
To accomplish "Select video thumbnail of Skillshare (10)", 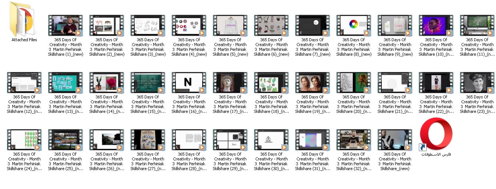I will (436, 26).
